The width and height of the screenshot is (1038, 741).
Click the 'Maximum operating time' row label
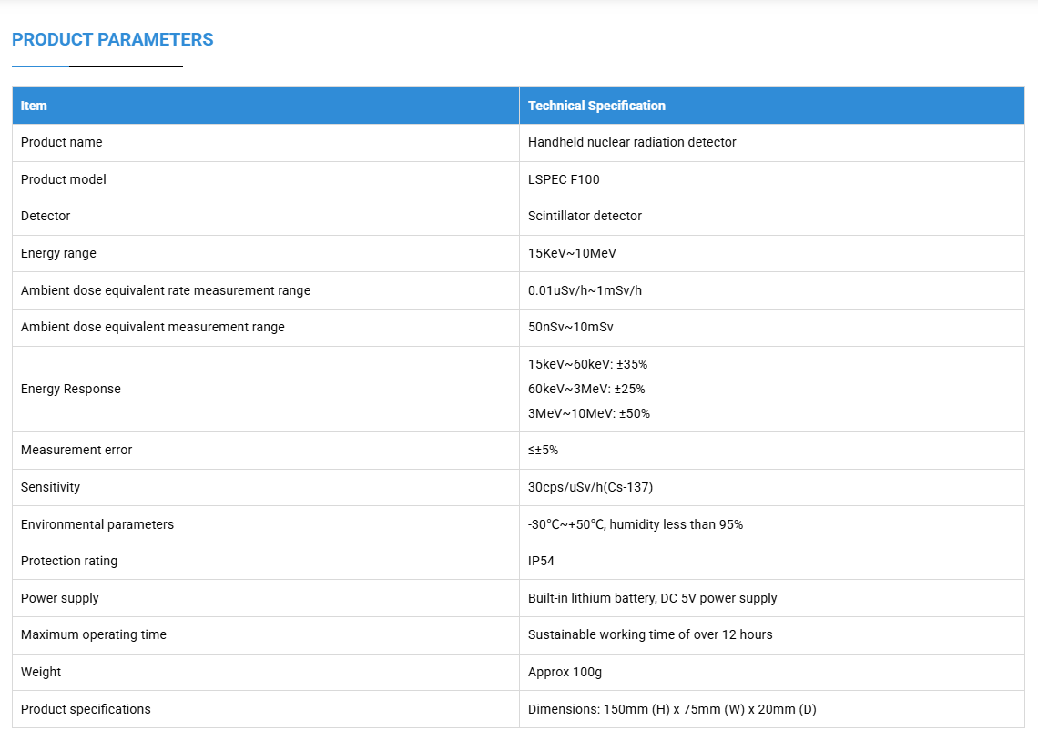[94, 634]
